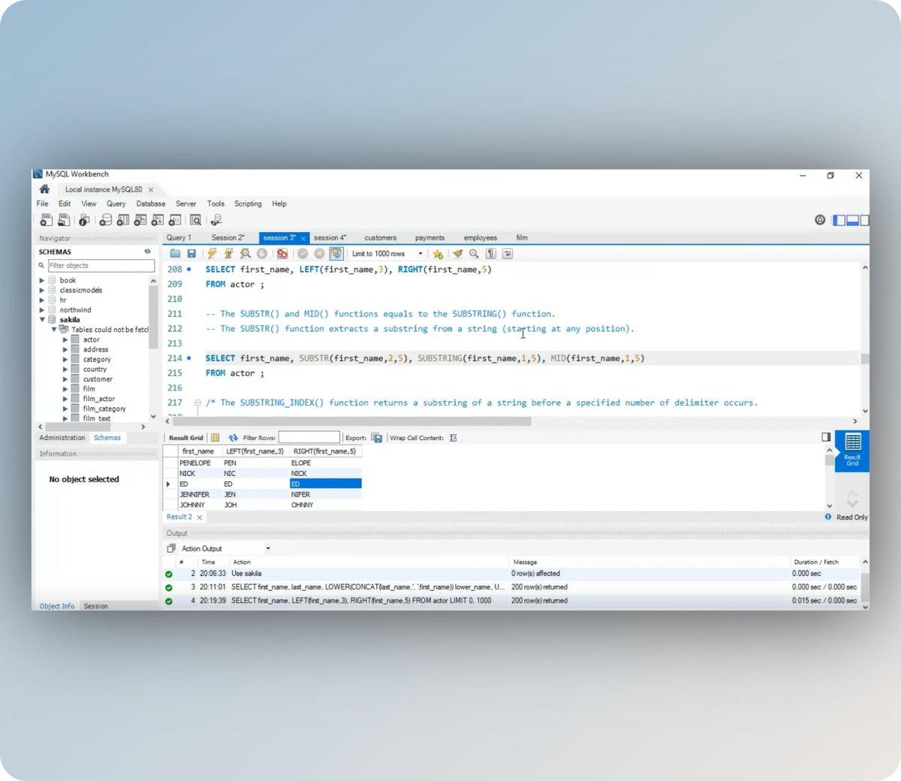Open the Administration tab
Image resolution: width=901 pixels, height=781 pixels.
click(x=62, y=438)
